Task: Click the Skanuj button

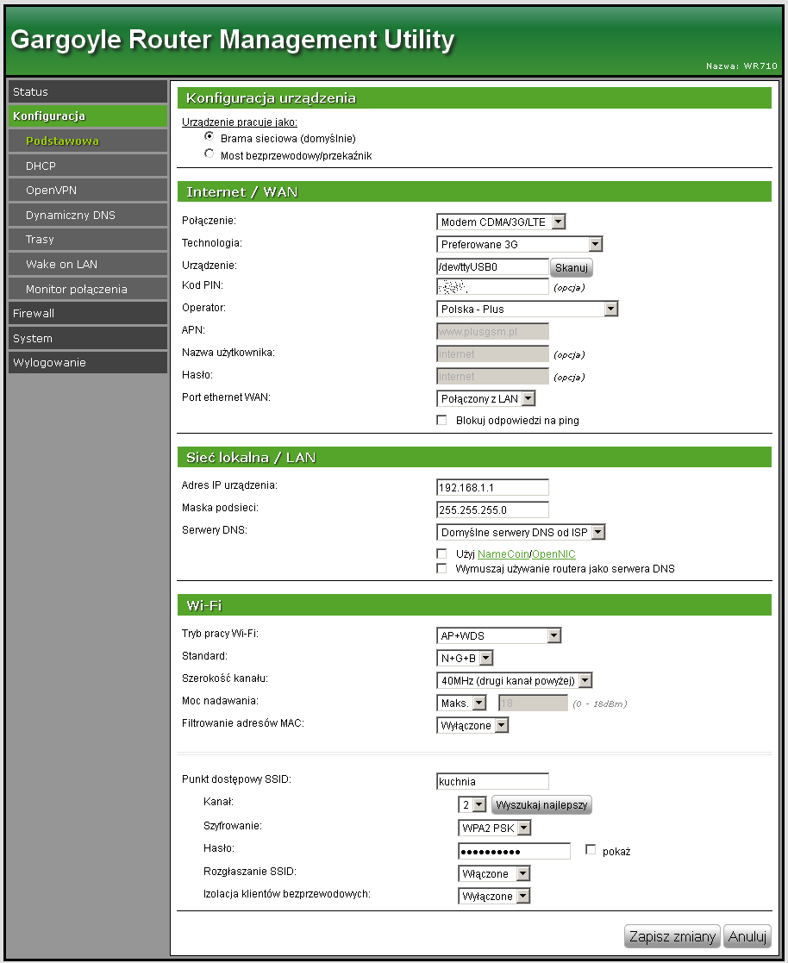Action: [x=571, y=268]
